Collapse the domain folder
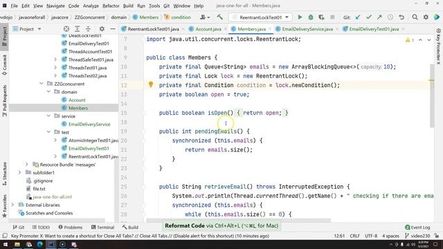The height and width of the screenshot is (249, 443). click(x=48, y=92)
